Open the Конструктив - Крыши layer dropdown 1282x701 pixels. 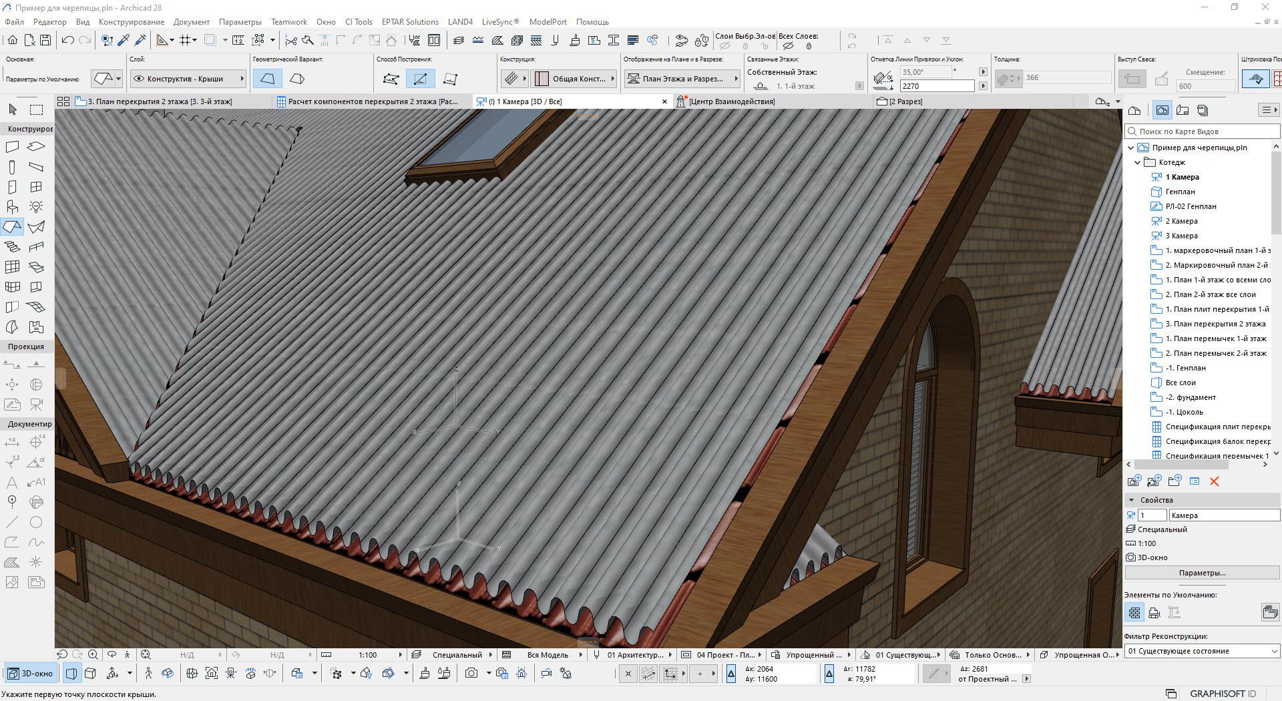tap(188, 79)
